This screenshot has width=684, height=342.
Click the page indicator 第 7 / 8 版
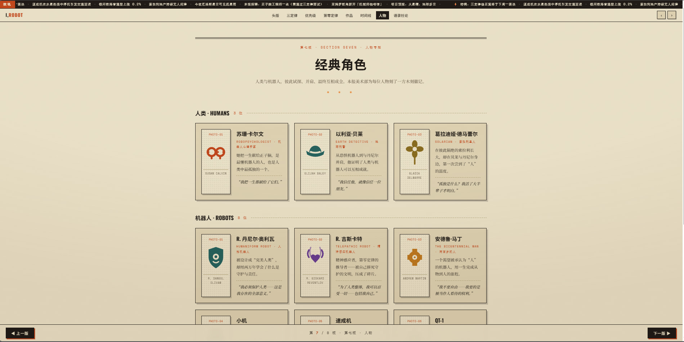tap(323, 333)
